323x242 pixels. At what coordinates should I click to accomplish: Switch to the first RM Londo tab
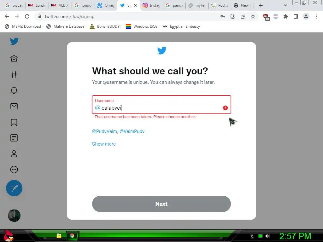pyautogui.click(x=37, y=5)
